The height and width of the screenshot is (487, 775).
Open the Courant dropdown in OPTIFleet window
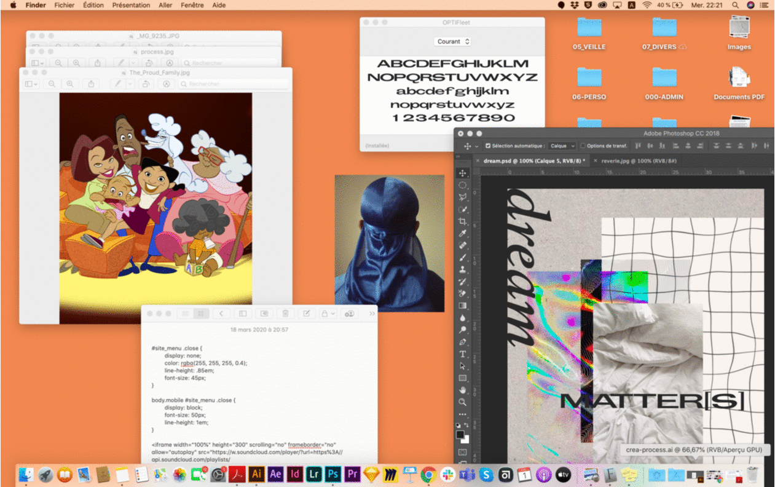click(x=454, y=42)
